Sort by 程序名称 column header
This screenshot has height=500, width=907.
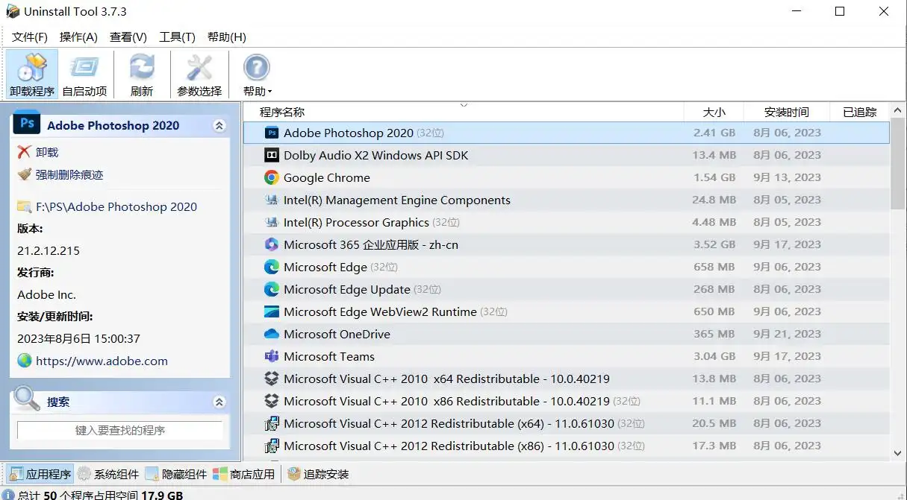tap(463, 112)
